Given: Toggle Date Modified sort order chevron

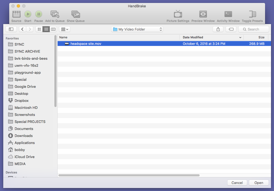Looking at the screenshot, I should [x=240, y=37].
